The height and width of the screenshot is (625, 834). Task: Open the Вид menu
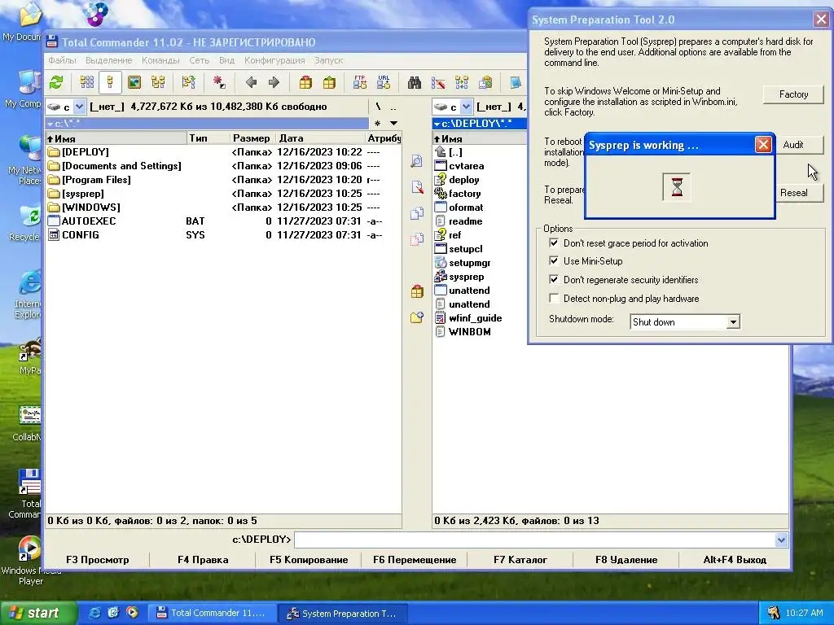click(x=226, y=60)
